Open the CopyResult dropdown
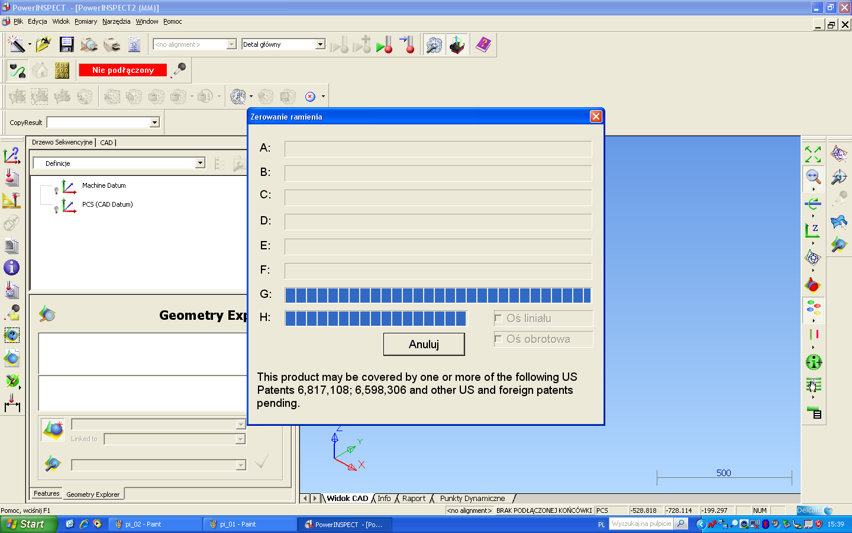The width and height of the screenshot is (852, 533). coord(154,123)
